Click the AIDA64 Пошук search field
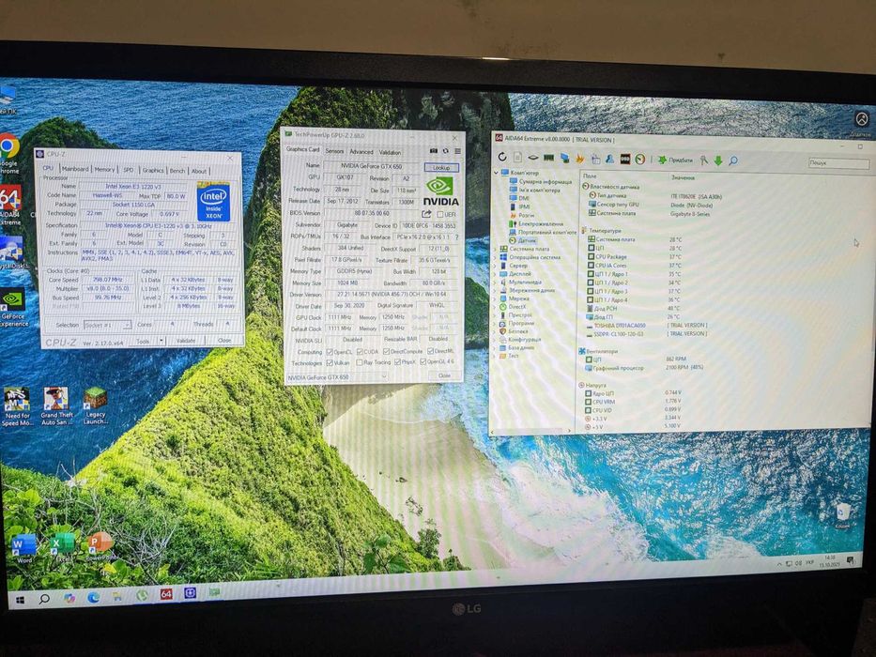Viewport: 876px width, 657px height. 838,163
